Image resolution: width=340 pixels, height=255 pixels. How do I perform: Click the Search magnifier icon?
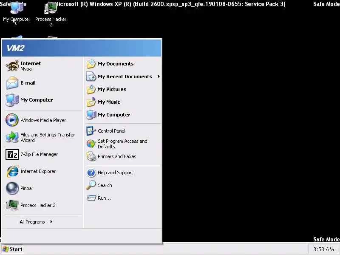(x=91, y=185)
